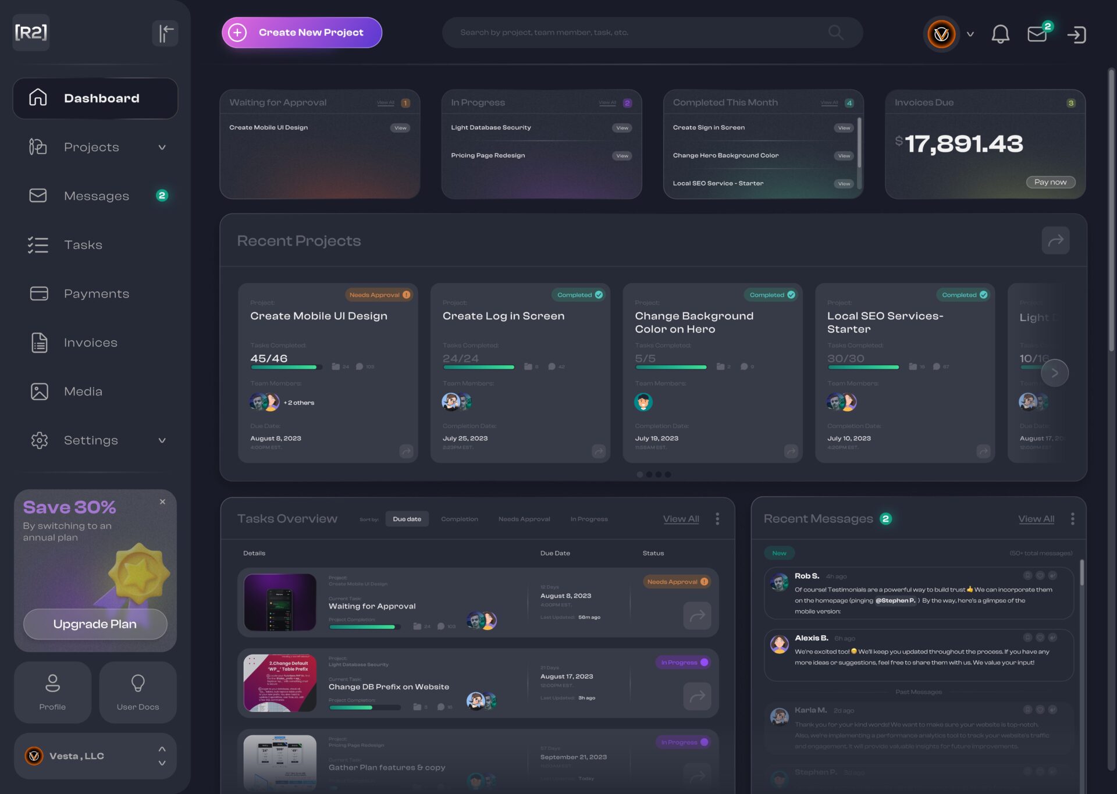Collapse the sidebar with the toggle icon
This screenshot has width=1117, height=794.
(165, 33)
